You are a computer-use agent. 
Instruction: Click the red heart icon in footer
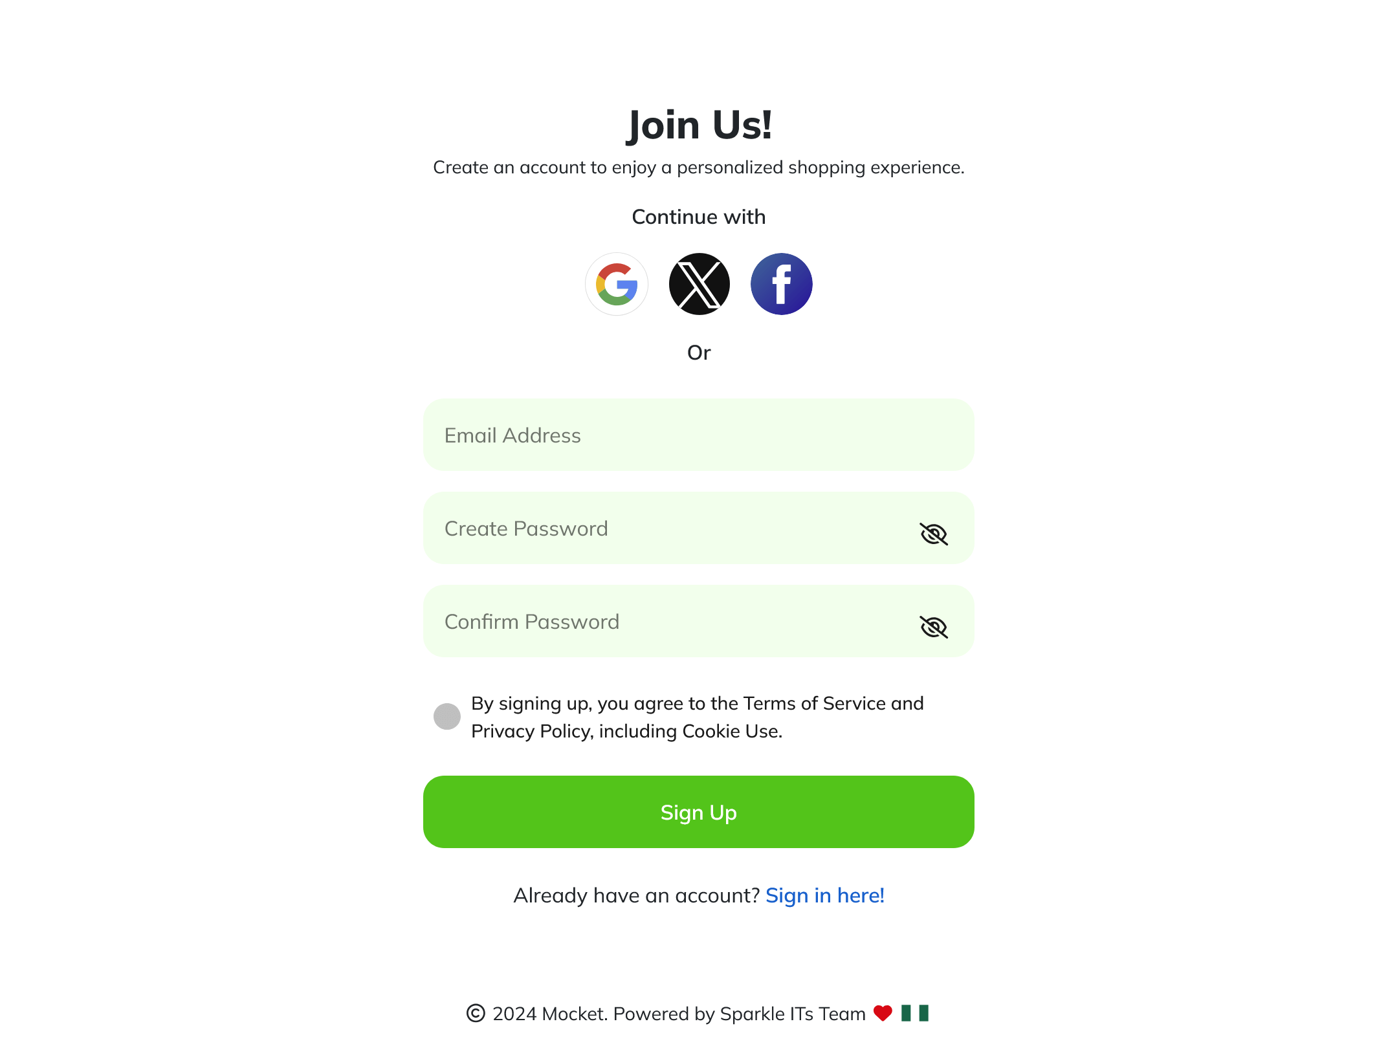coord(883,1014)
